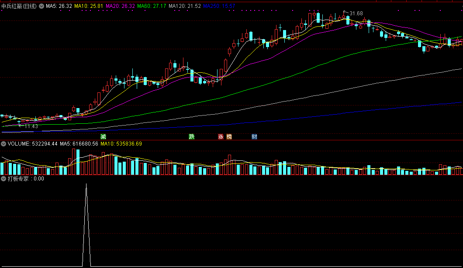Screen dimensions: 463x268
Task: Select the VOLUME: 532294.44 label
Action: click(32, 144)
